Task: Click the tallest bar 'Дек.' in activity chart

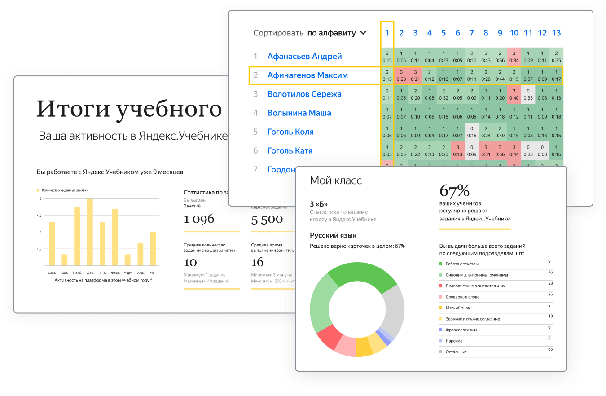Action: click(x=90, y=232)
